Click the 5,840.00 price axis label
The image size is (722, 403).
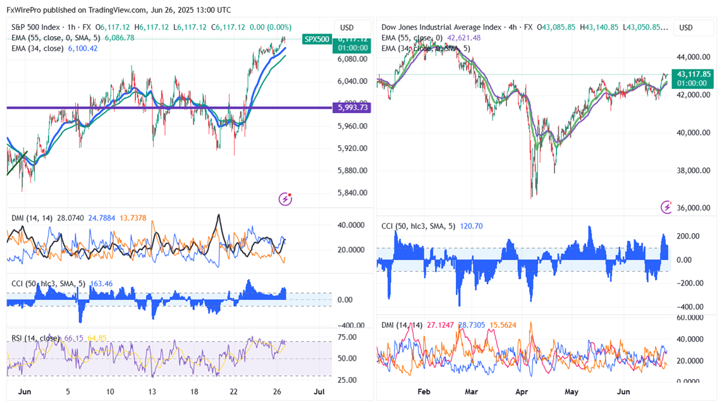352,193
